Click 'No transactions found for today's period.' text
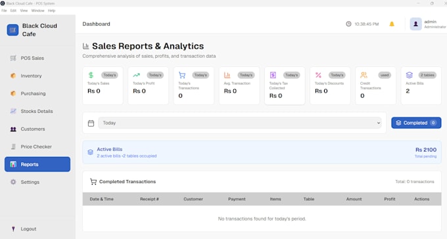The image size is (447, 239). pos(262,219)
